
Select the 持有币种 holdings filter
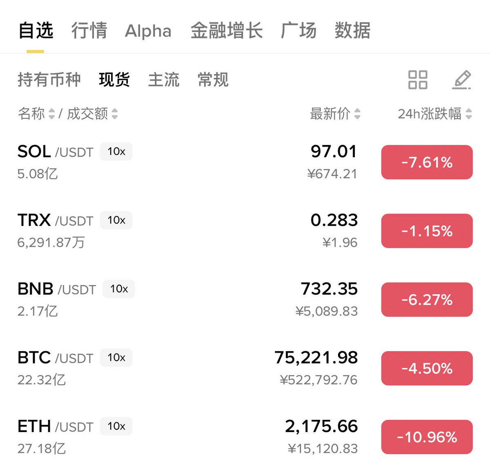click(x=49, y=80)
